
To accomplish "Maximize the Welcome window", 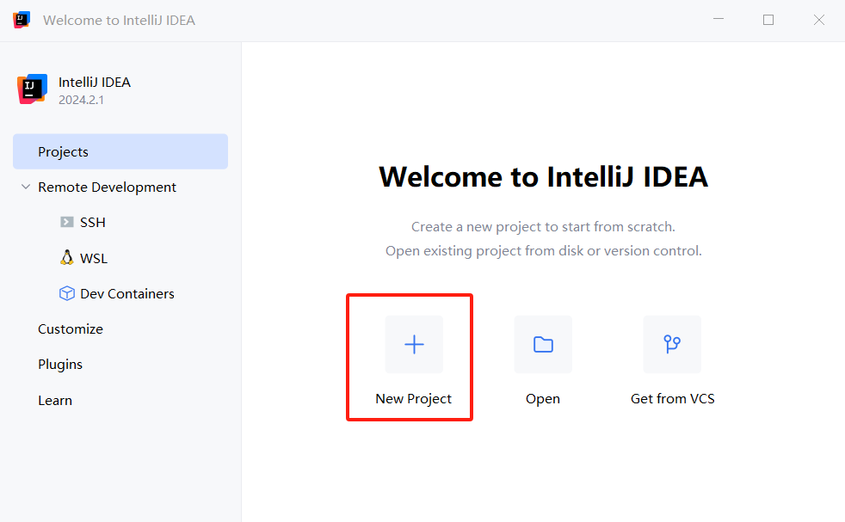I will click(768, 20).
